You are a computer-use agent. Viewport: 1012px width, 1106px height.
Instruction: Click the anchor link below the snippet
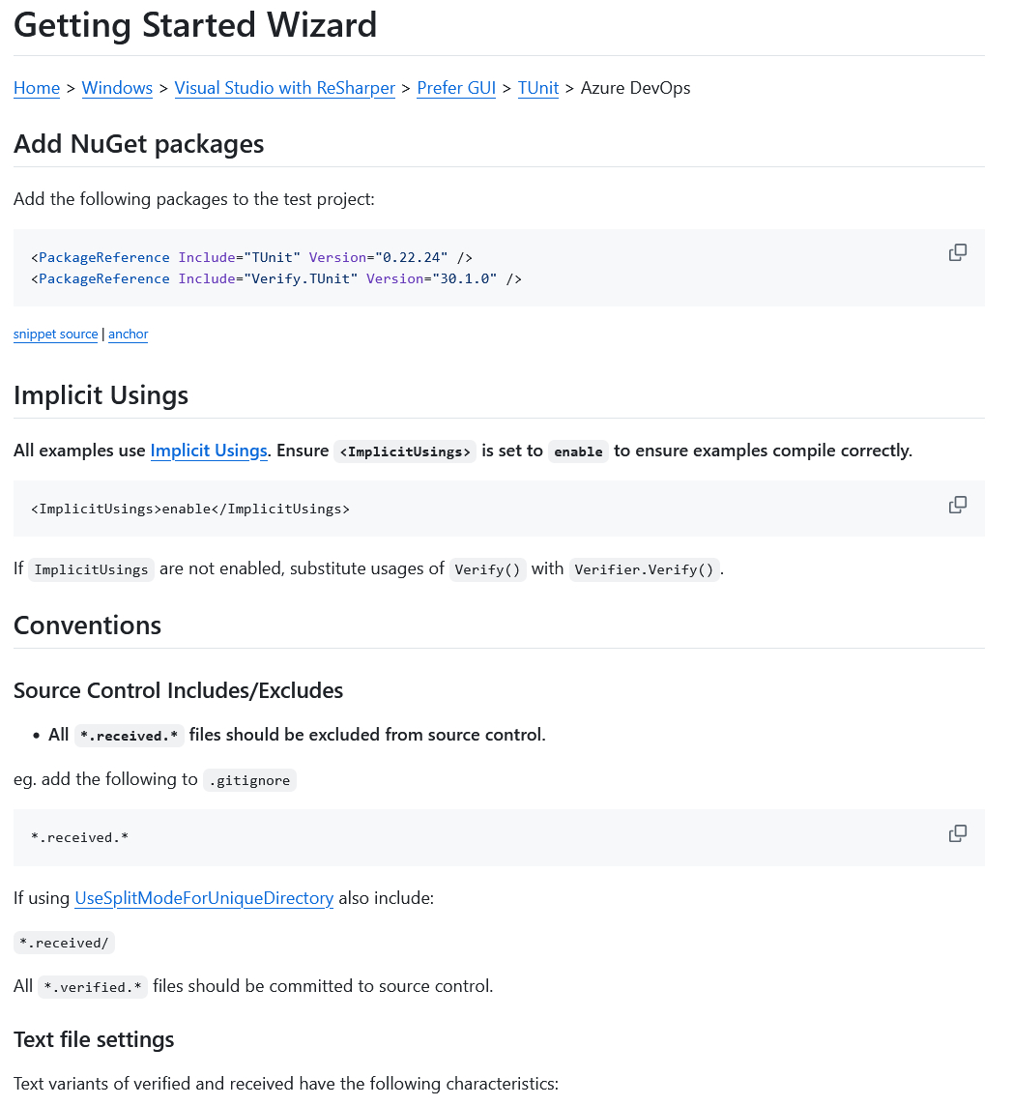point(129,335)
